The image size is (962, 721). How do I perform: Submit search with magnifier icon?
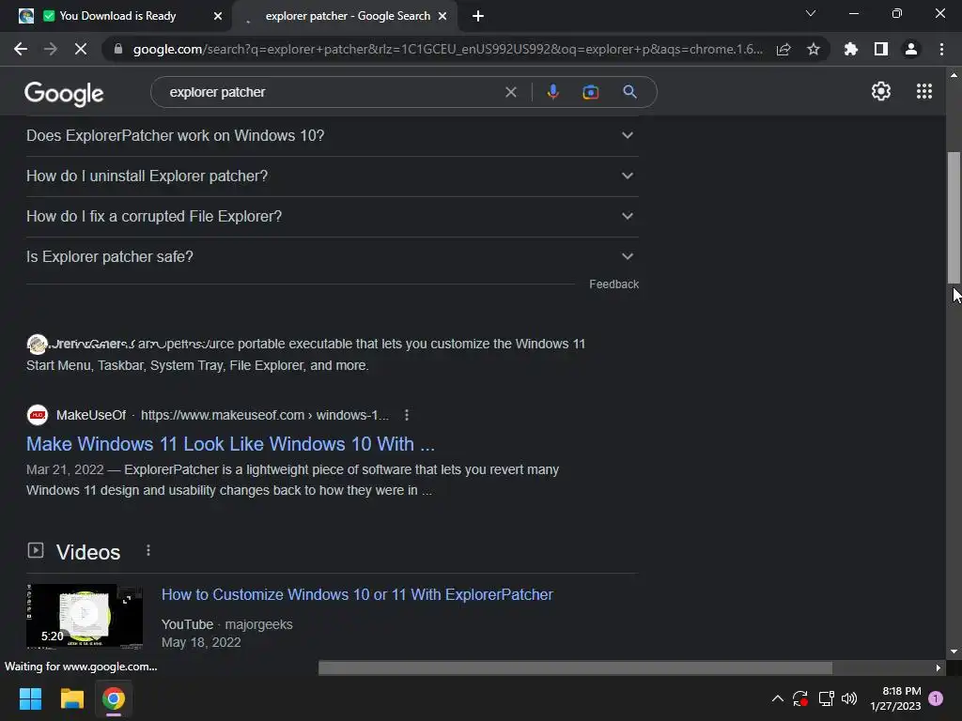tap(629, 92)
